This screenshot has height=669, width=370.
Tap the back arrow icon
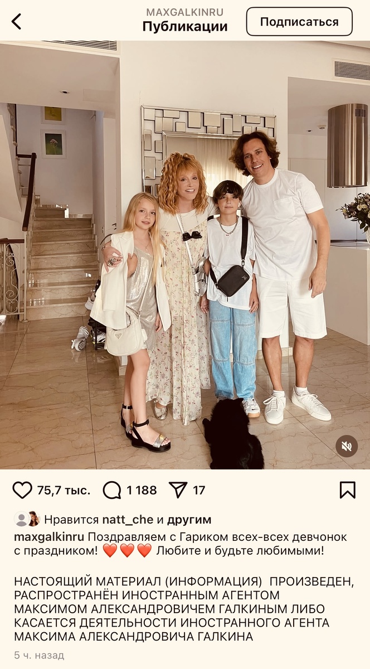pos(16,22)
